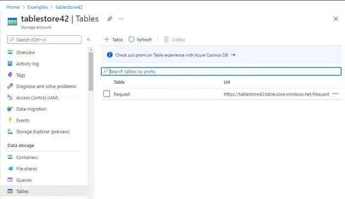Open Queues under Data storage

[x=24, y=180]
